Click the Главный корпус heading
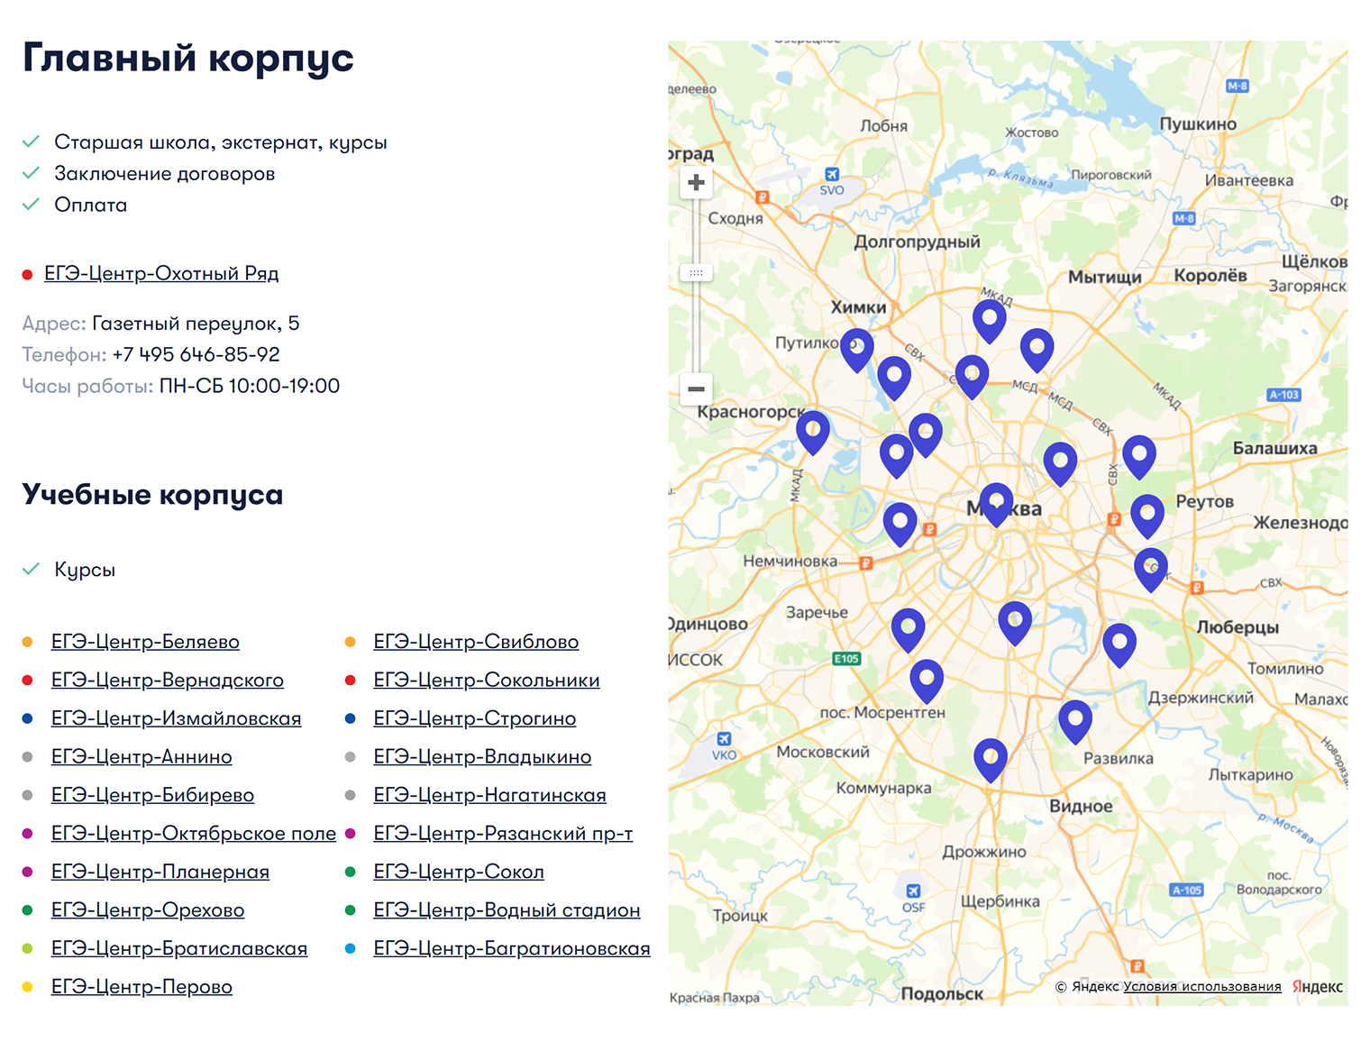This screenshot has width=1370, height=1060. point(188,58)
